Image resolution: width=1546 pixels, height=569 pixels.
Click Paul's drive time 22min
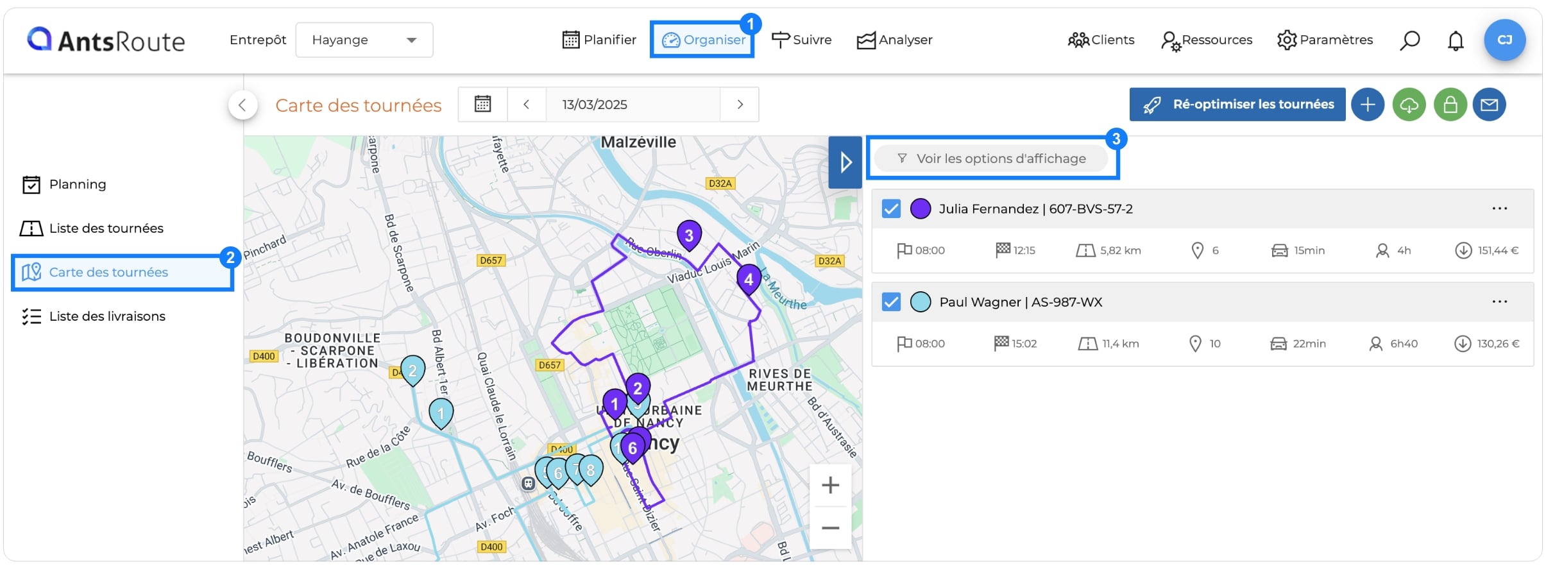(1298, 343)
